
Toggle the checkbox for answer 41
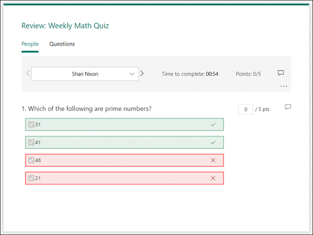(x=31, y=143)
